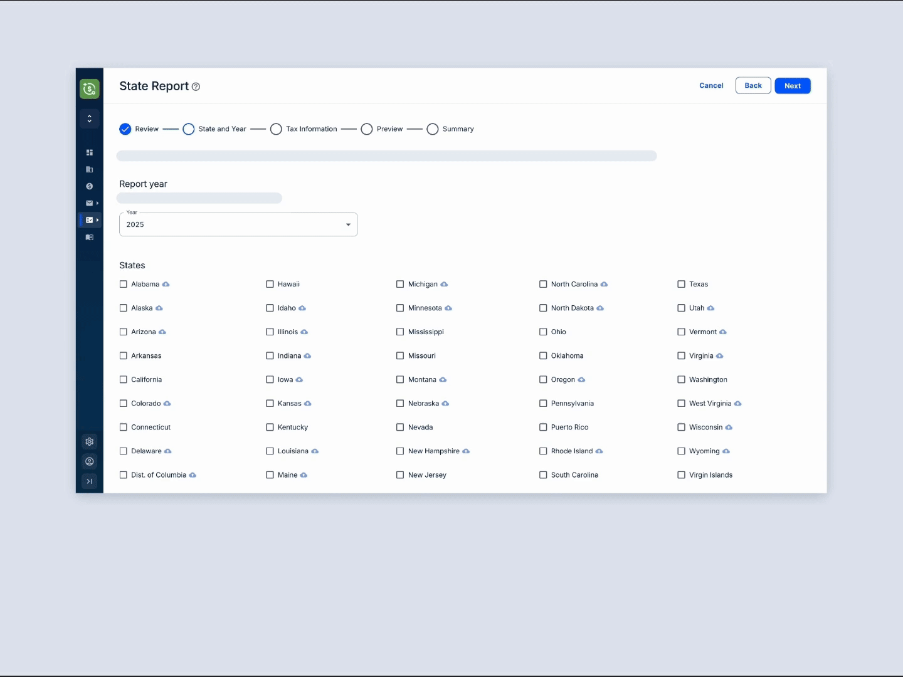Click the Next button

793,86
